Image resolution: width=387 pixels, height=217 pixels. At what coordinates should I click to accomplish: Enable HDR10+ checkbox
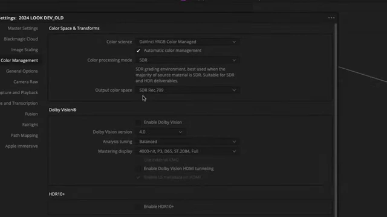(x=138, y=207)
